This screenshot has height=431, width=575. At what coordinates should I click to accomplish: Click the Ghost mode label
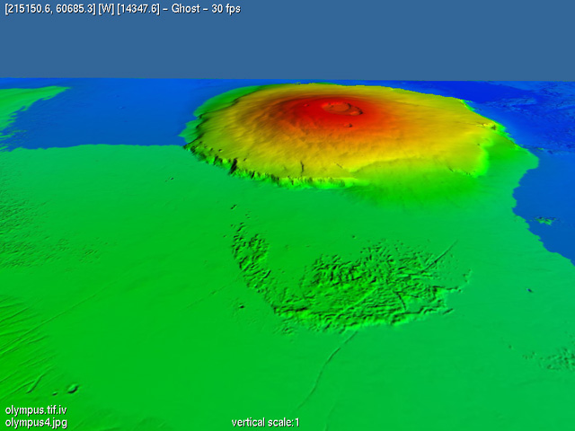pyautogui.click(x=186, y=8)
